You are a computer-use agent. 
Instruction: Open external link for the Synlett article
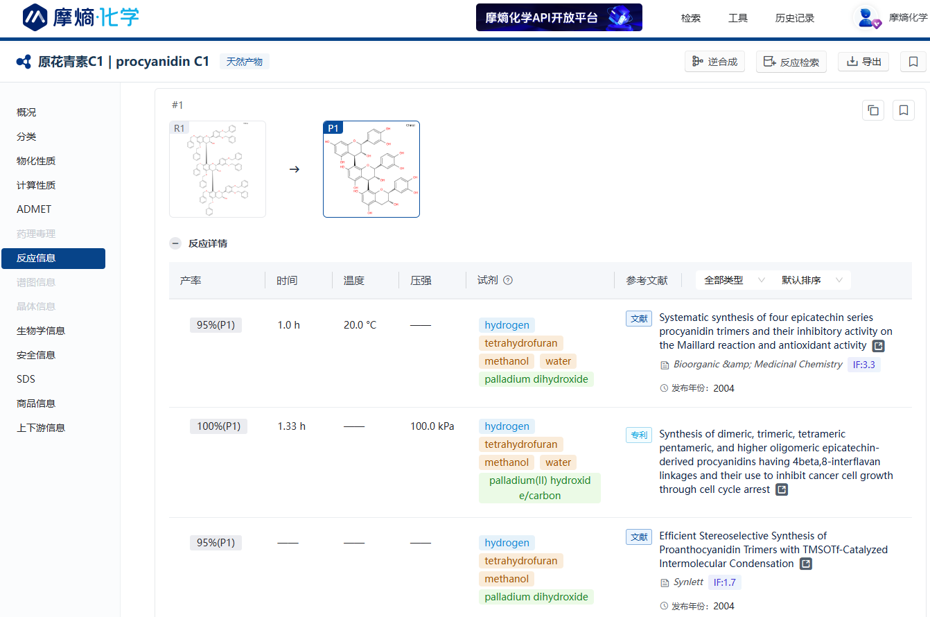(x=805, y=564)
